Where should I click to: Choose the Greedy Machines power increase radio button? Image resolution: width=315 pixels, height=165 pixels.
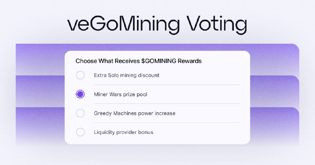tap(80, 113)
